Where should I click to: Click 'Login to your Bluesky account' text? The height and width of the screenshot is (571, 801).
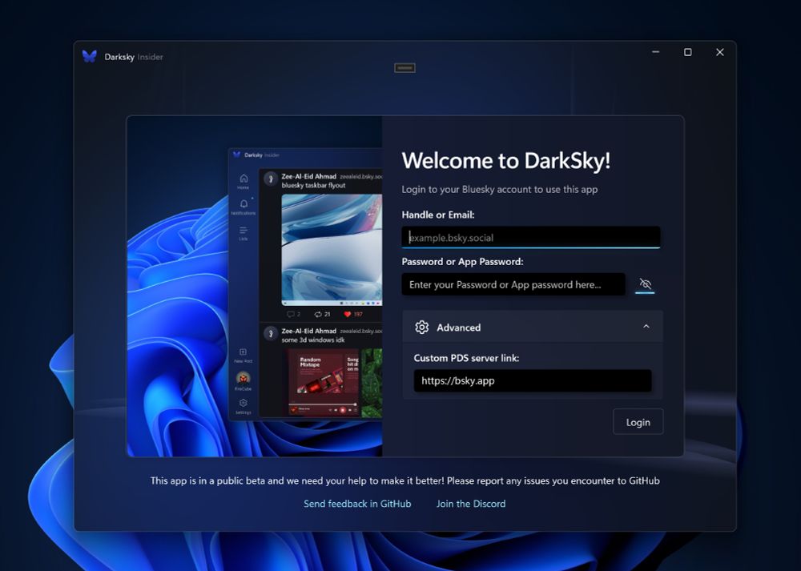[x=500, y=189]
